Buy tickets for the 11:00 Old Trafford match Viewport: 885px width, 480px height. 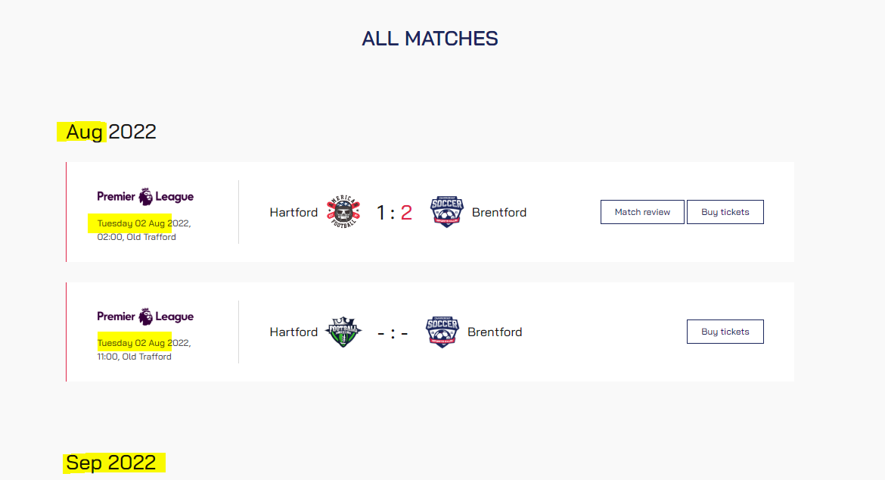pos(725,332)
